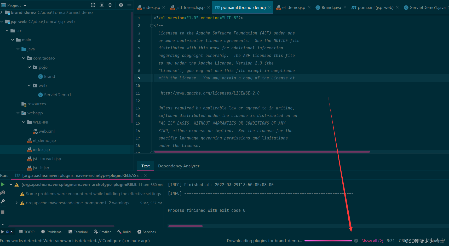Open Project panel settings gear
Image resolution: width=449 pixels, height=246 pixels.
121,5
